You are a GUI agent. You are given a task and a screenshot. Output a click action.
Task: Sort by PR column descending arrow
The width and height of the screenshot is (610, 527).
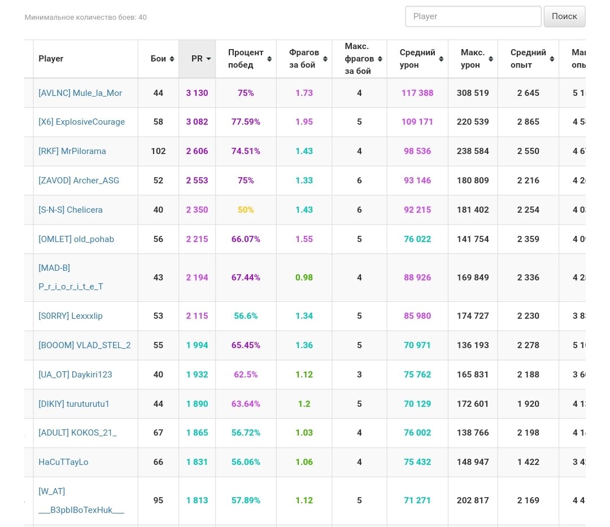(208, 59)
